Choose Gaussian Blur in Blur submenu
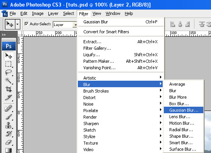This screenshot has width=211, height=153. [x=183, y=110]
